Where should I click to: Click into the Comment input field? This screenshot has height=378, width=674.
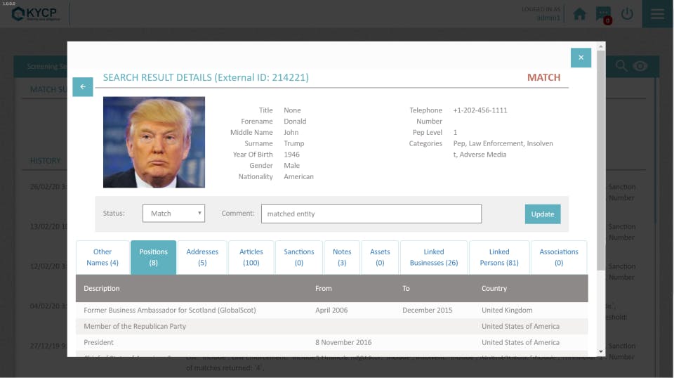[x=371, y=214]
